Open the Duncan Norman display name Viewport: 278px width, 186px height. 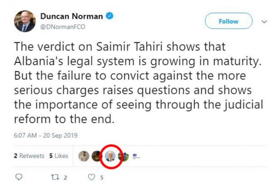tap(72, 16)
